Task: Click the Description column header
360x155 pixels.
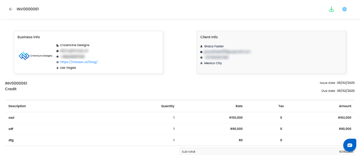Action: pyautogui.click(x=17, y=106)
